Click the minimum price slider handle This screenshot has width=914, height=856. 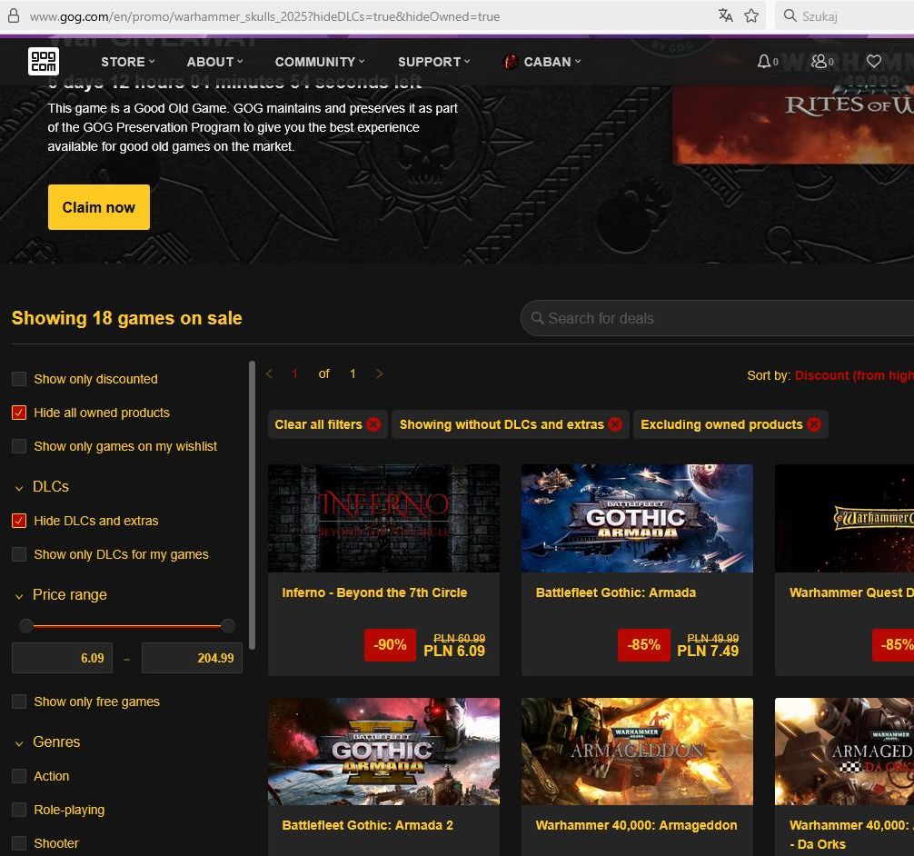point(26,626)
